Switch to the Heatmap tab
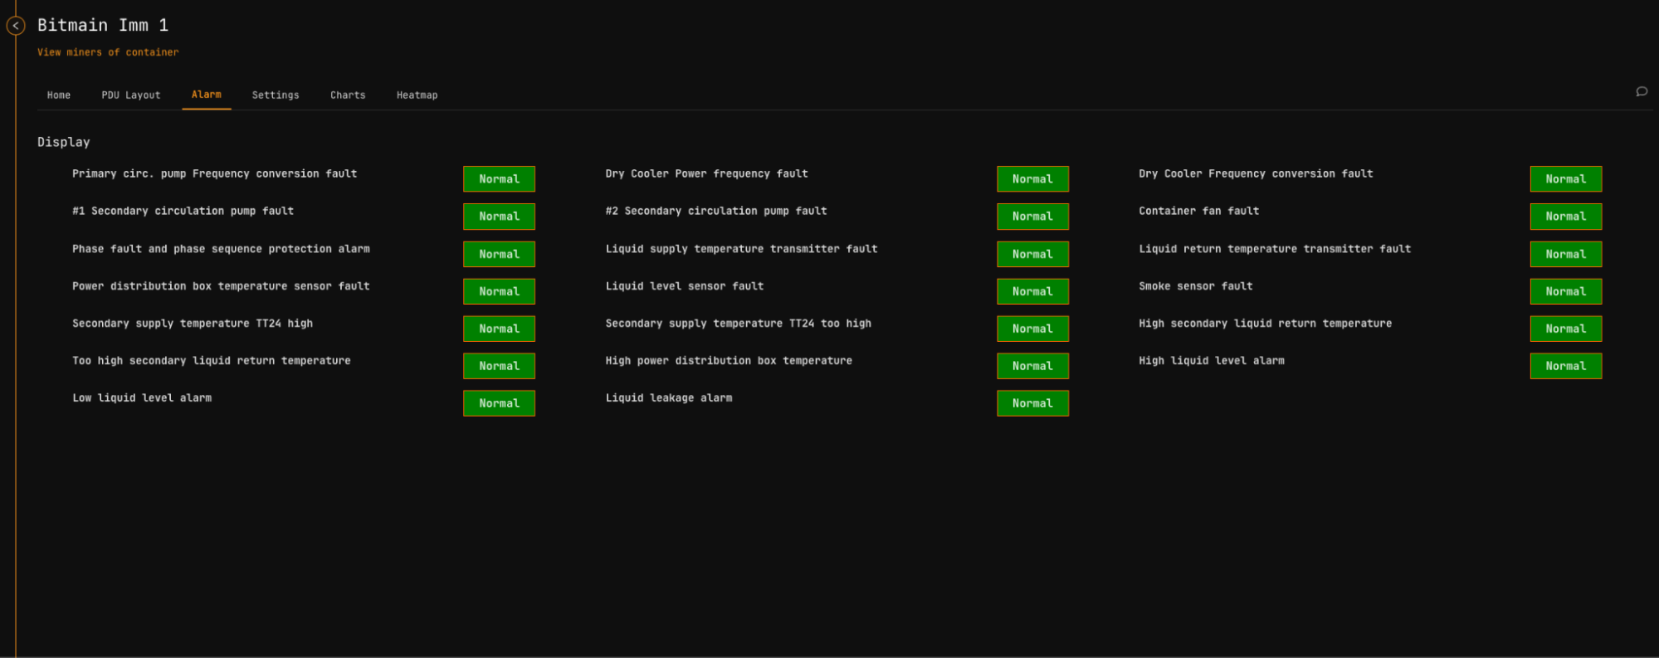1659x658 pixels. tap(417, 95)
